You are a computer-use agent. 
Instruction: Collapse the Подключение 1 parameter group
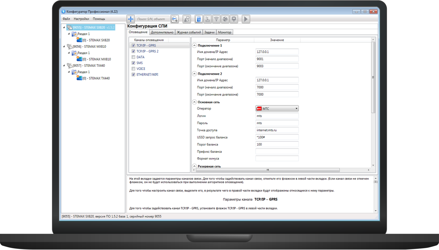click(x=194, y=46)
